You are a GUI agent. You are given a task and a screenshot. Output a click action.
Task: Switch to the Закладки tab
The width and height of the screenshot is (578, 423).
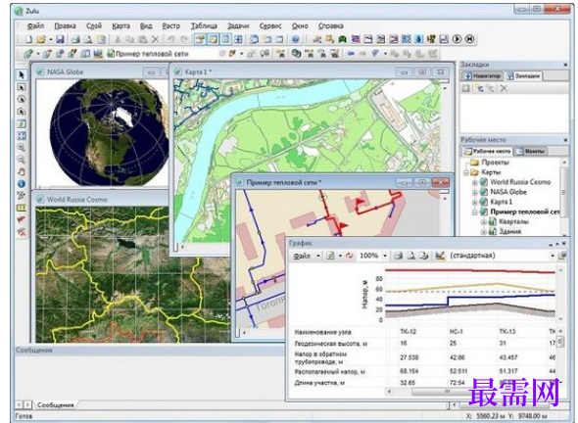523,76
